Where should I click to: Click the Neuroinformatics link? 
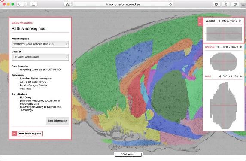tap(22, 23)
